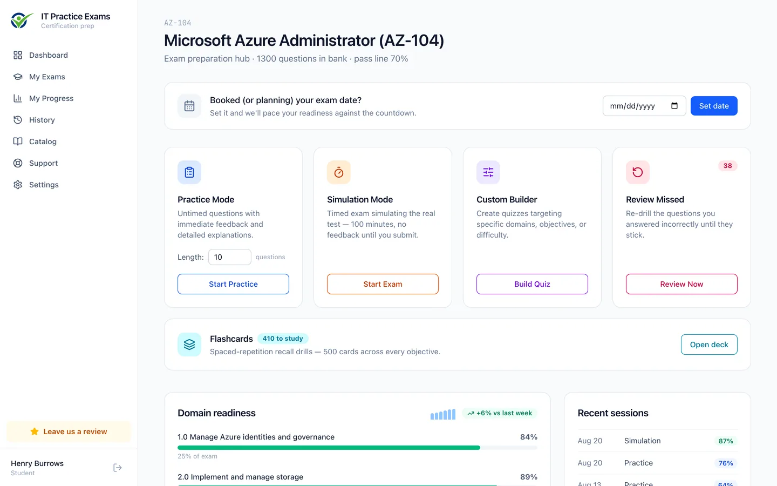Click the Aug 20 Practice session row
The width and height of the screenshot is (777, 486).
(x=657, y=463)
